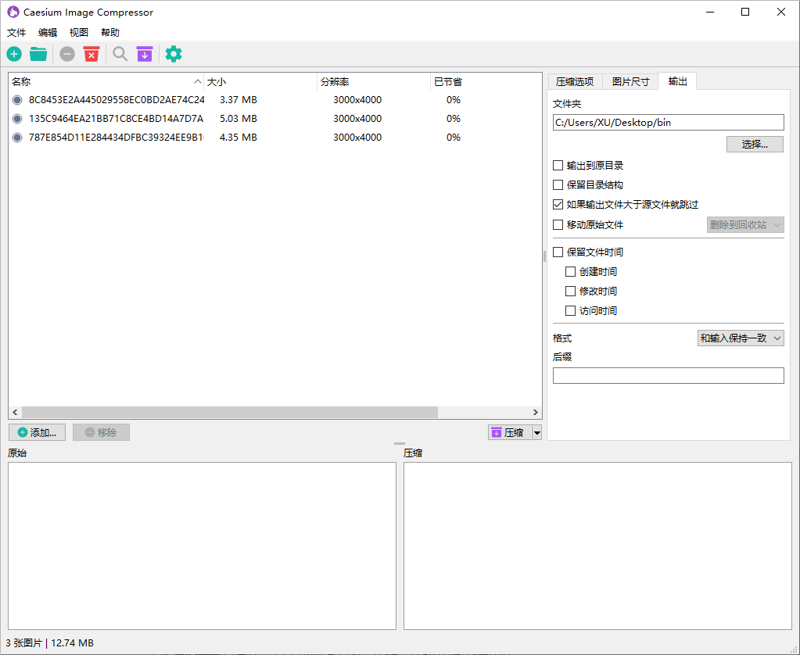The image size is (800, 655).
Task: Click the horizontal scrollbar of the file list
Action: [x=230, y=413]
